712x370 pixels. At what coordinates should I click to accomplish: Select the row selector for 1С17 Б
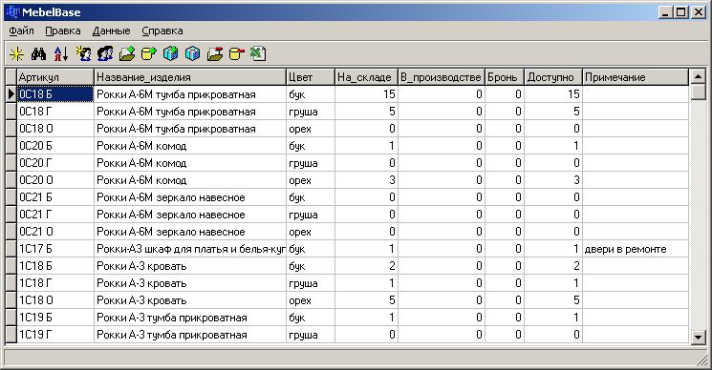pyautogui.click(x=11, y=249)
